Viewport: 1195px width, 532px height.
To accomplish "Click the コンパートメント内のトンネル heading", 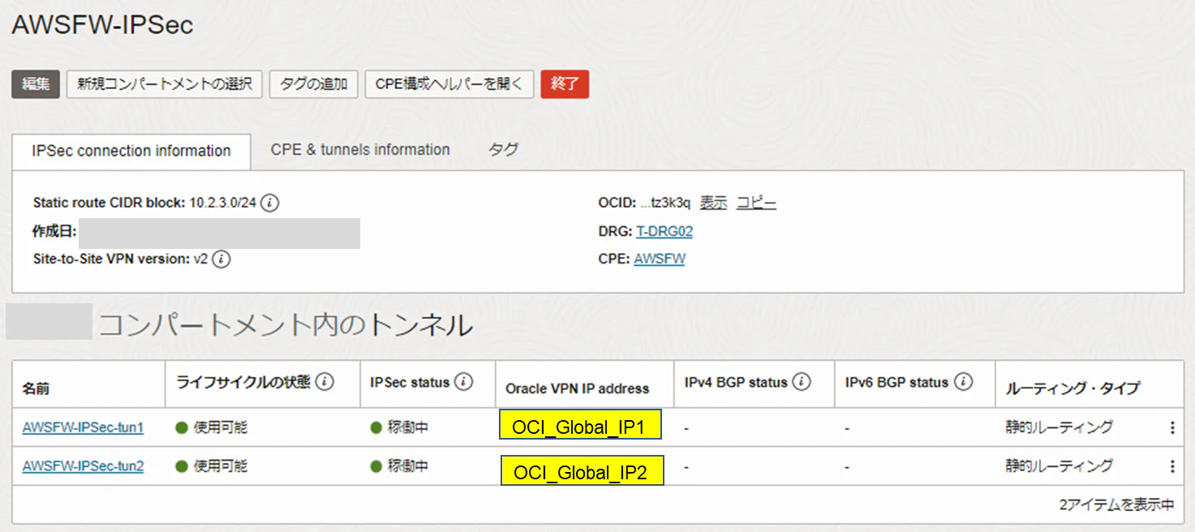I will [286, 326].
